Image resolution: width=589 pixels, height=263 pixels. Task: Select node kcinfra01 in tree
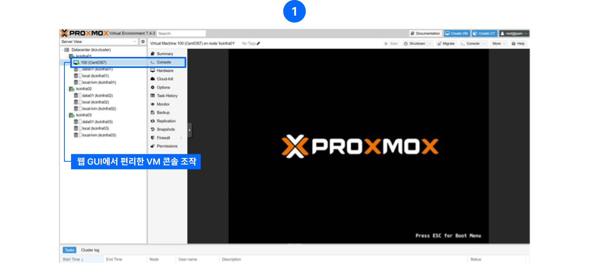coord(84,56)
